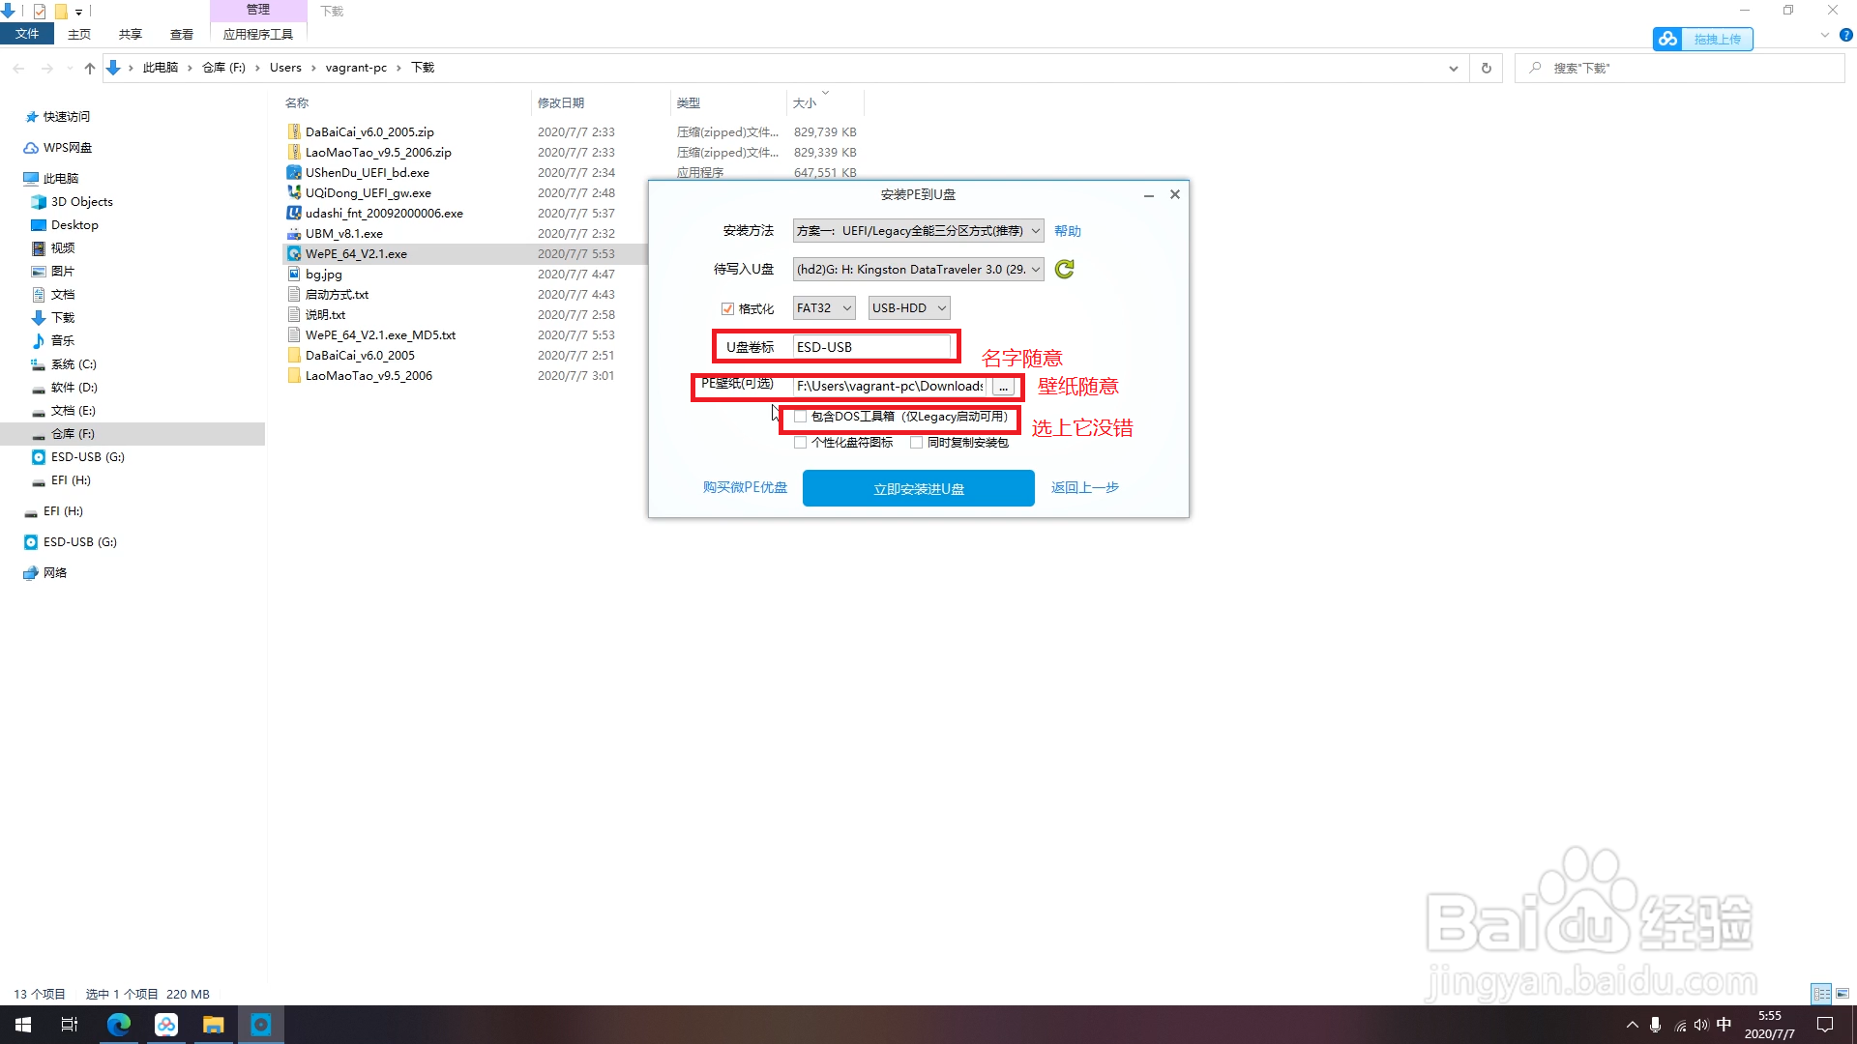
Task: Click 立即安装进U盘 button
Action: (x=918, y=489)
